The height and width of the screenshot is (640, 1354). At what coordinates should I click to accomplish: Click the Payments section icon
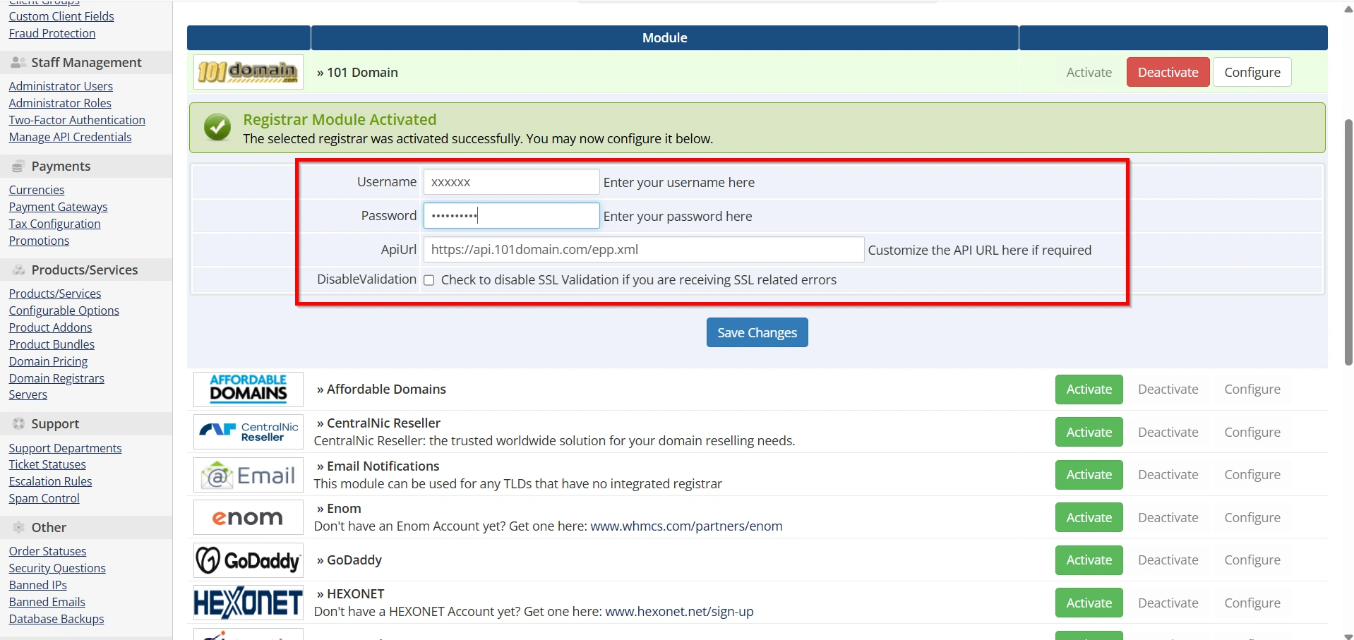click(18, 167)
